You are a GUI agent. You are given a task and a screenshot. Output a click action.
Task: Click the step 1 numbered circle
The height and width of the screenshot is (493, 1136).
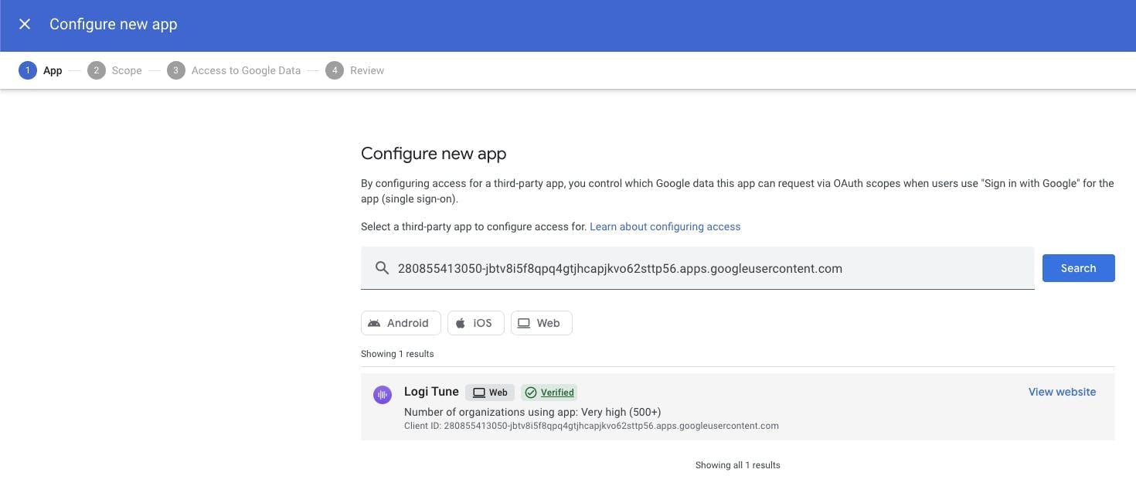coord(28,70)
